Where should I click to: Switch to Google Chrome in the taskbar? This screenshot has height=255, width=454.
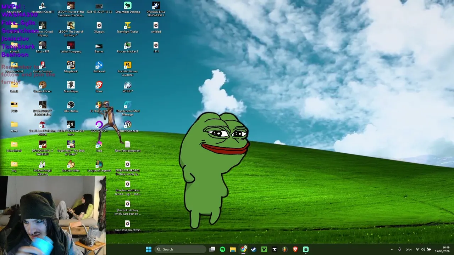243,249
